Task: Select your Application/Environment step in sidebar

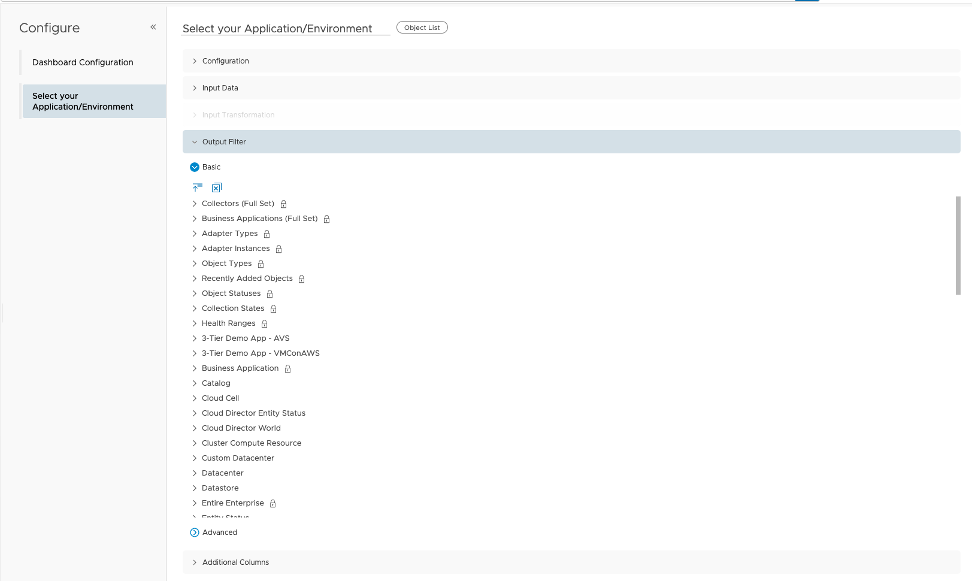Action: tap(82, 101)
